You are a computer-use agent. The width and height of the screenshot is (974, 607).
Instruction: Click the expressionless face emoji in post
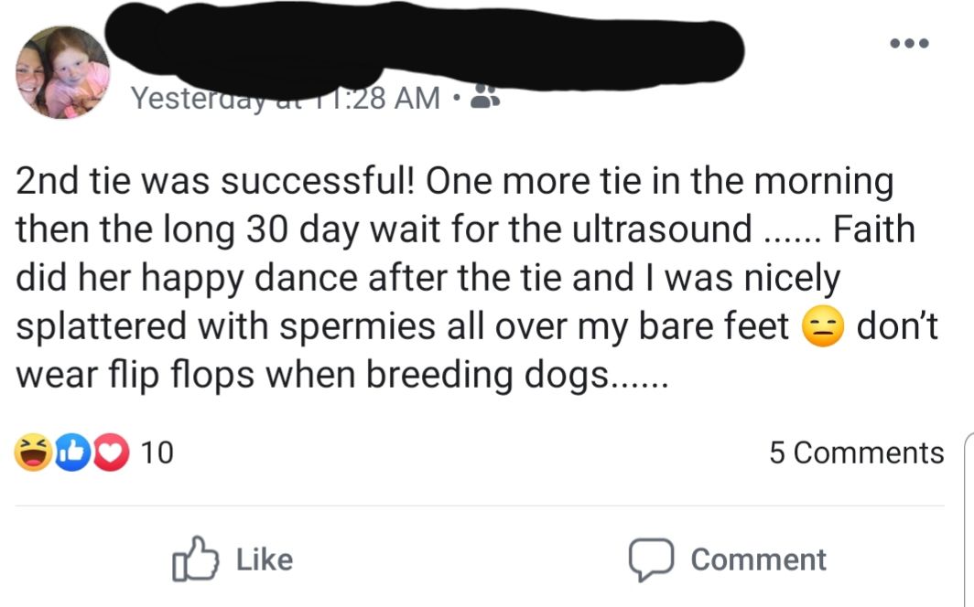tap(820, 328)
